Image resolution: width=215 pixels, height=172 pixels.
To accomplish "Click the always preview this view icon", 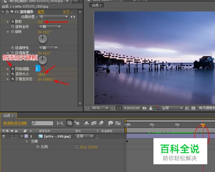I will [87, 108].
